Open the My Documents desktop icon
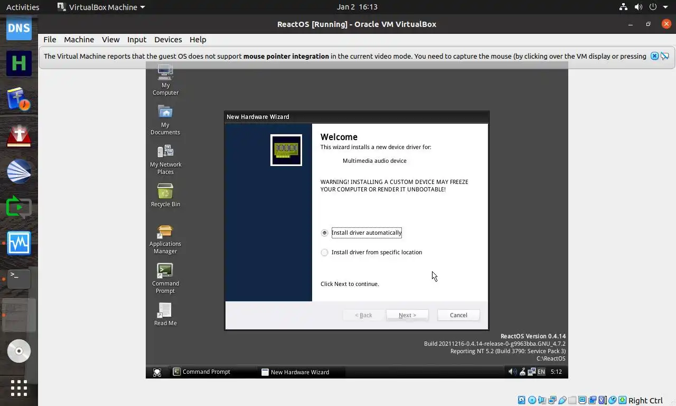 click(165, 119)
